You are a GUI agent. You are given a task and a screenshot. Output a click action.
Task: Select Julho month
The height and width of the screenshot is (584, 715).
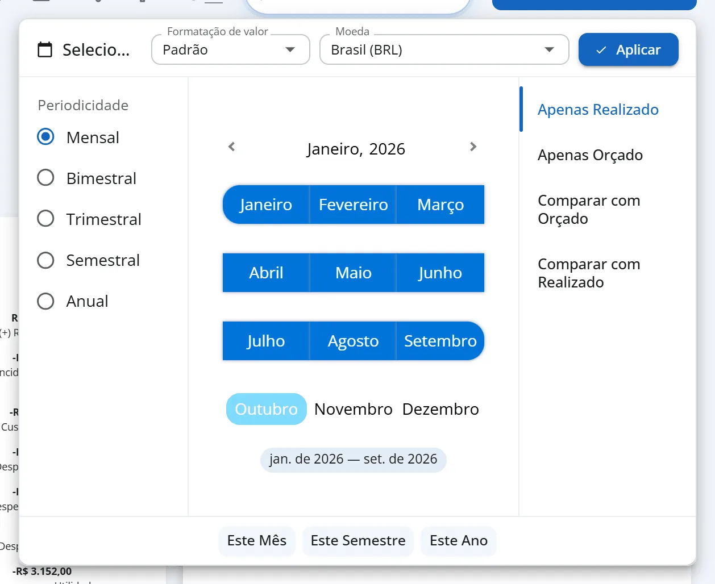coord(266,341)
